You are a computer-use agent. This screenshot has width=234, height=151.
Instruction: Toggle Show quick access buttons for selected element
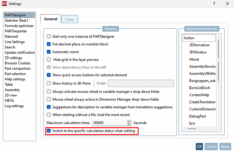[49, 75]
